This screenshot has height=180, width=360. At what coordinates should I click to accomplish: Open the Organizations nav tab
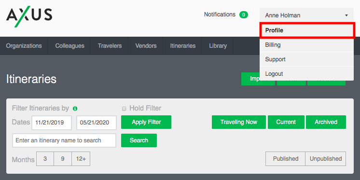(x=24, y=46)
